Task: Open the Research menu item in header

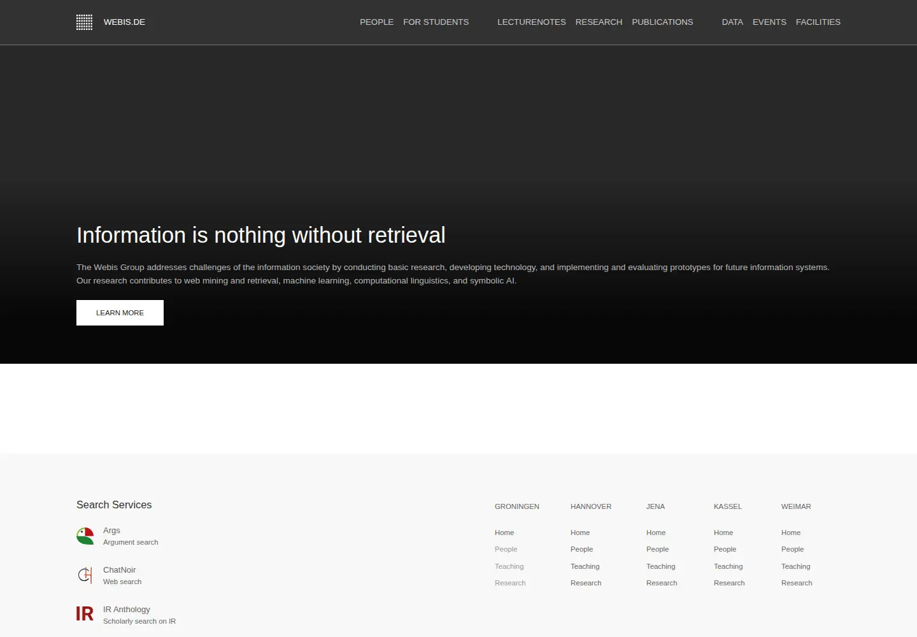Action: [x=599, y=22]
